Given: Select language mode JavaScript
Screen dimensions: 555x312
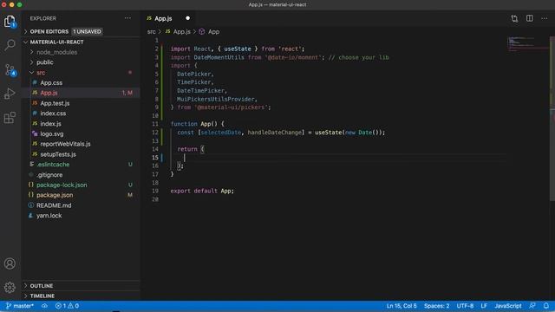Looking at the screenshot, I should (508, 306).
